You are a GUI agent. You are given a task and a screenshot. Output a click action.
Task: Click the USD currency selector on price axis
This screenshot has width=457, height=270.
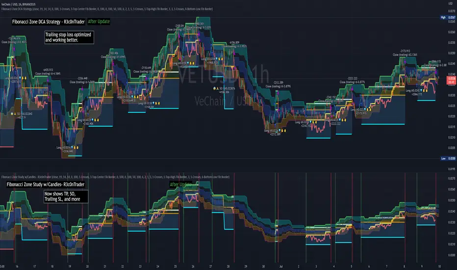click(x=450, y=3)
